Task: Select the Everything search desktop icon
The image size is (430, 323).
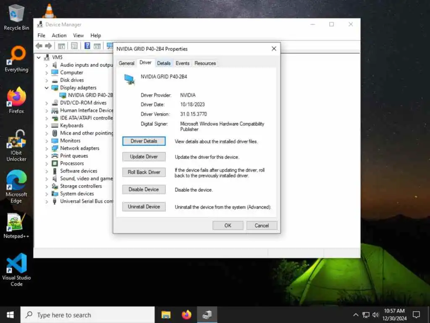Action: point(16,59)
